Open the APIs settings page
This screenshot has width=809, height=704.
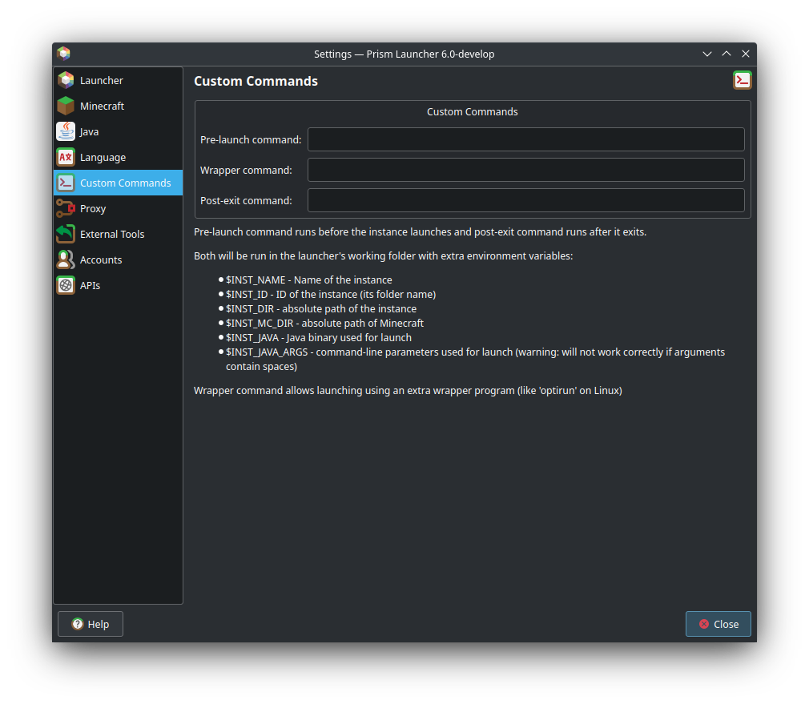coord(119,285)
